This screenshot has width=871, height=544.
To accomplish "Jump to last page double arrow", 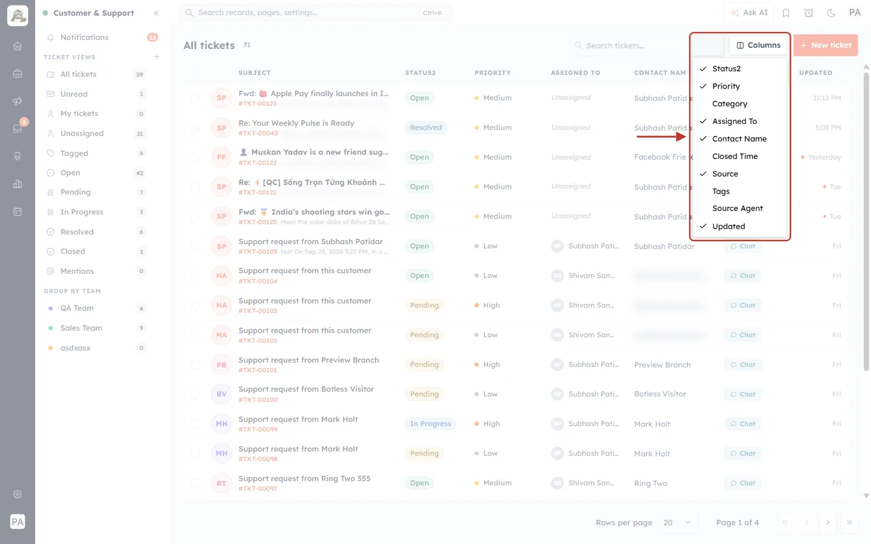I will [849, 522].
